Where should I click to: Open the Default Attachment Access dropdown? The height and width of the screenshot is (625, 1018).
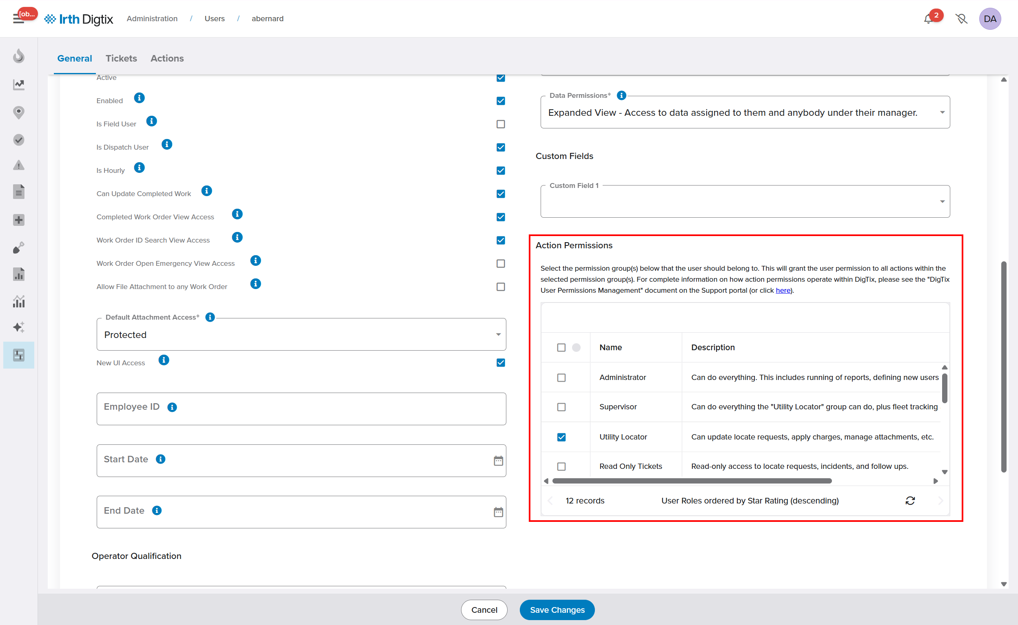click(x=498, y=334)
